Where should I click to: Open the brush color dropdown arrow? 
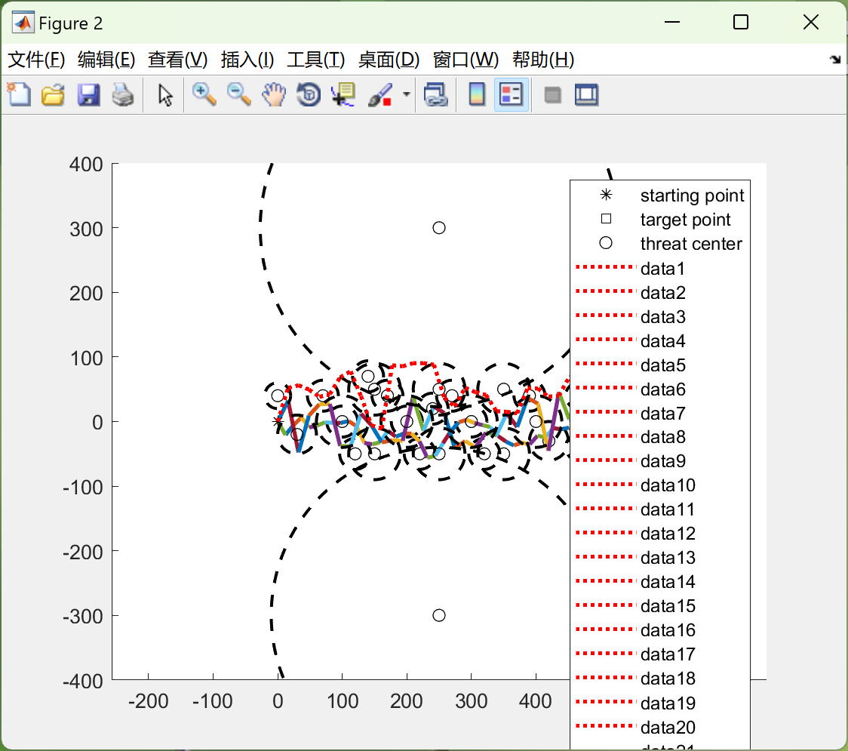point(406,94)
